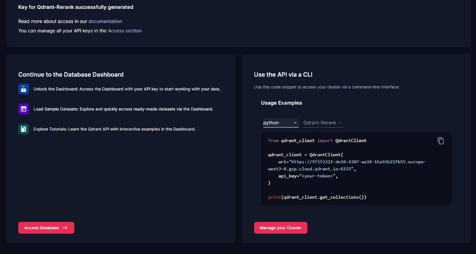This screenshot has height=254, width=476.
Task: Open the python language dropdown
Action: click(x=281, y=123)
